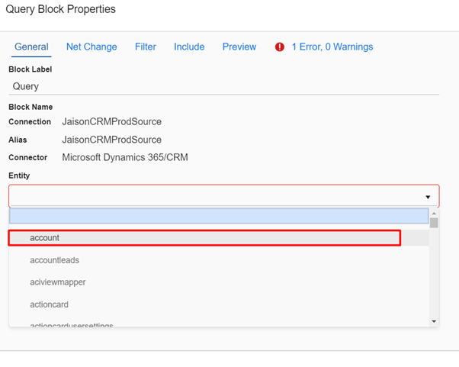459x367 pixels.
Task: Choose the accountleads entity
Action: pos(219,260)
